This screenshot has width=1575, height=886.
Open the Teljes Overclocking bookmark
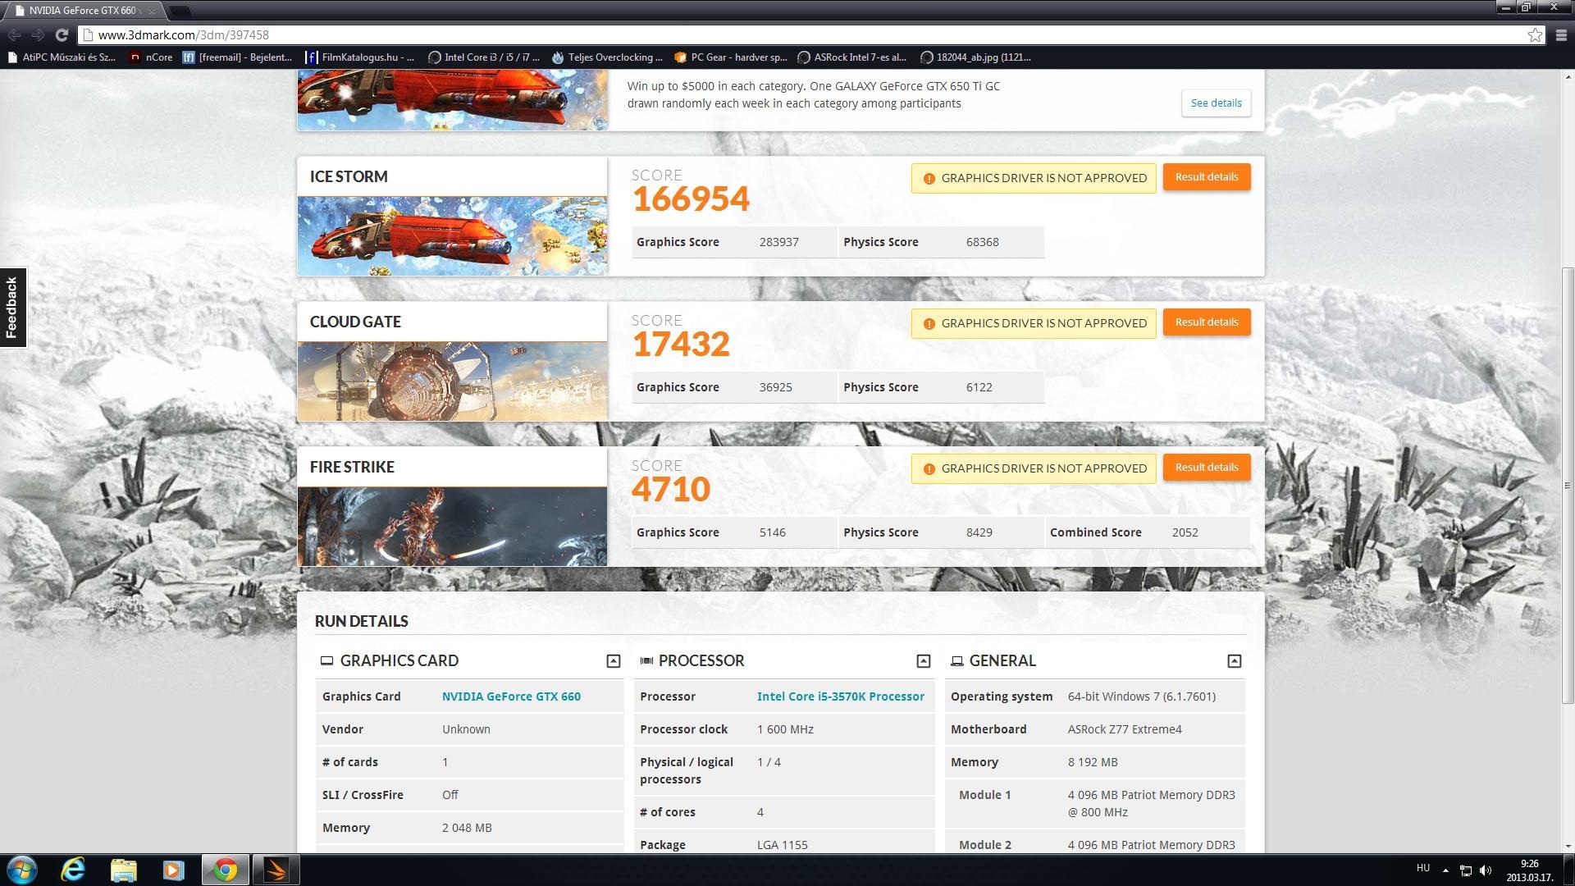point(608,57)
